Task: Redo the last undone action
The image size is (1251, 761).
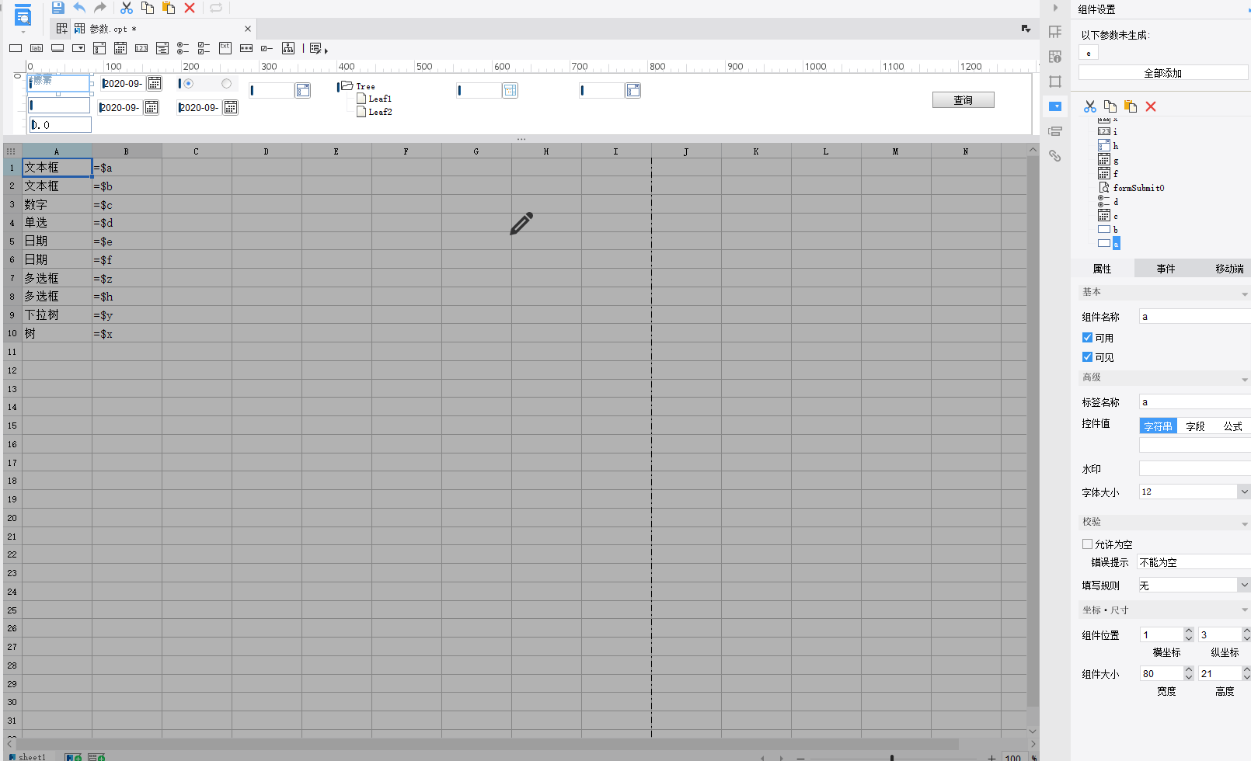Action: (100, 8)
